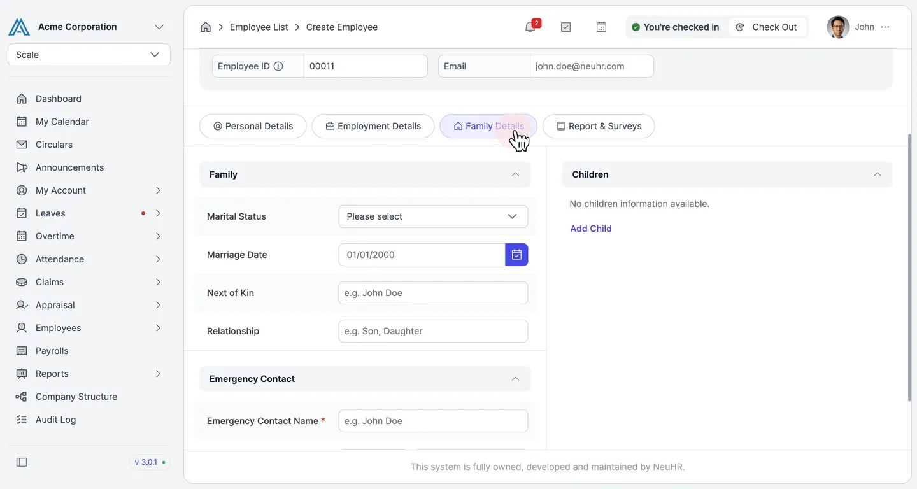This screenshot has width=917, height=489.
Task: Click the Leaves calendar-check icon
Action: [x=22, y=213]
